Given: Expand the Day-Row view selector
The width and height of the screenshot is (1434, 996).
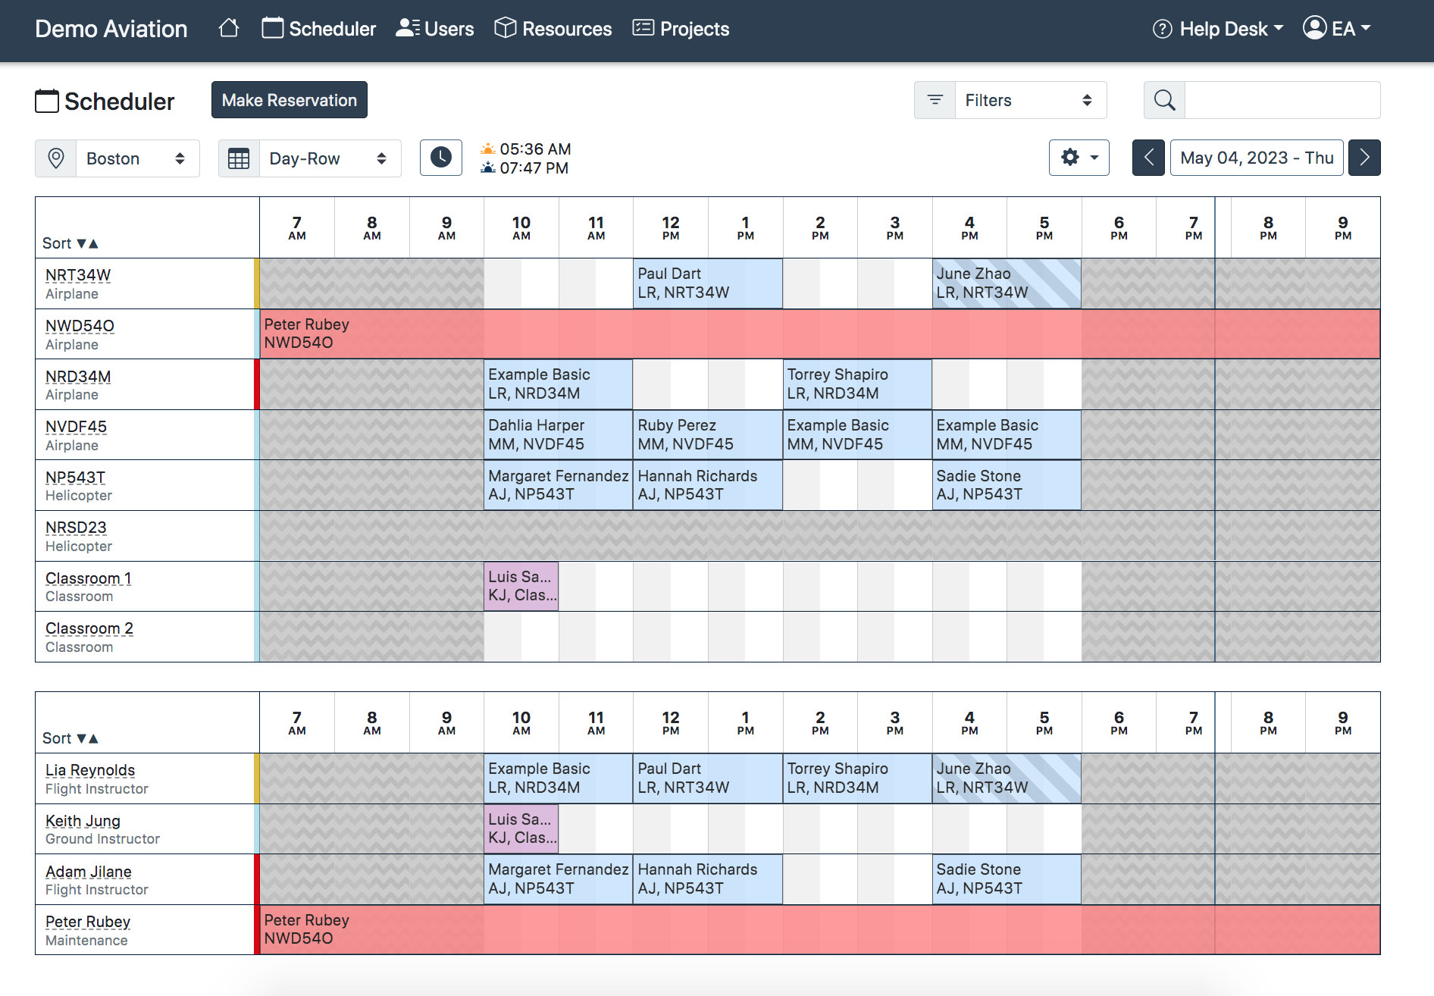Looking at the screenshot, I should (x=329, y=158).
